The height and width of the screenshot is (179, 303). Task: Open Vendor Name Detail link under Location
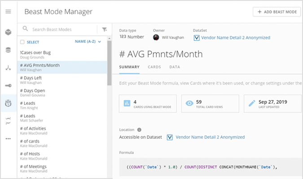[x=210, y=137]
